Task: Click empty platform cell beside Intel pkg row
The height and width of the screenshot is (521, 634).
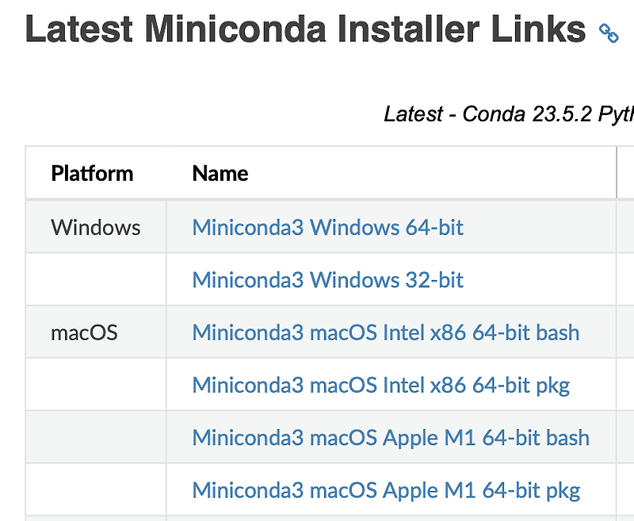Action: point(95,385)
